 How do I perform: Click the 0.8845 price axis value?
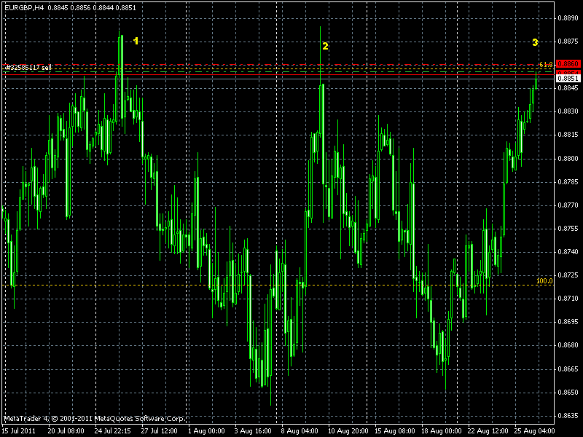(x=568, y=88)
